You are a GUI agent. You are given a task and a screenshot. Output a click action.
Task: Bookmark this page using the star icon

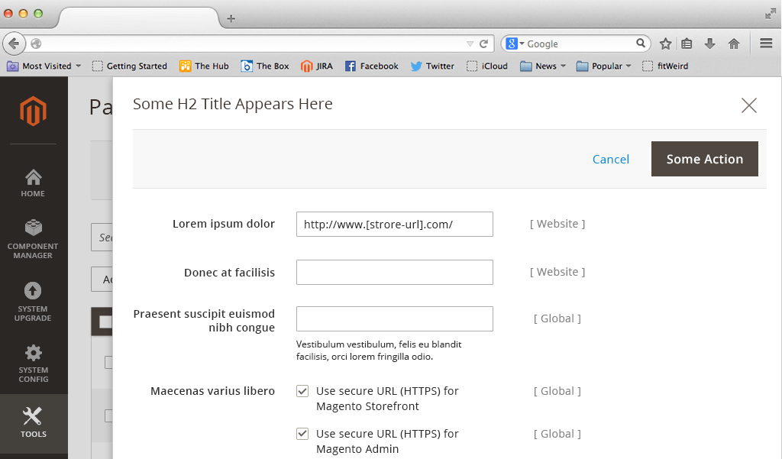point(666,44)
